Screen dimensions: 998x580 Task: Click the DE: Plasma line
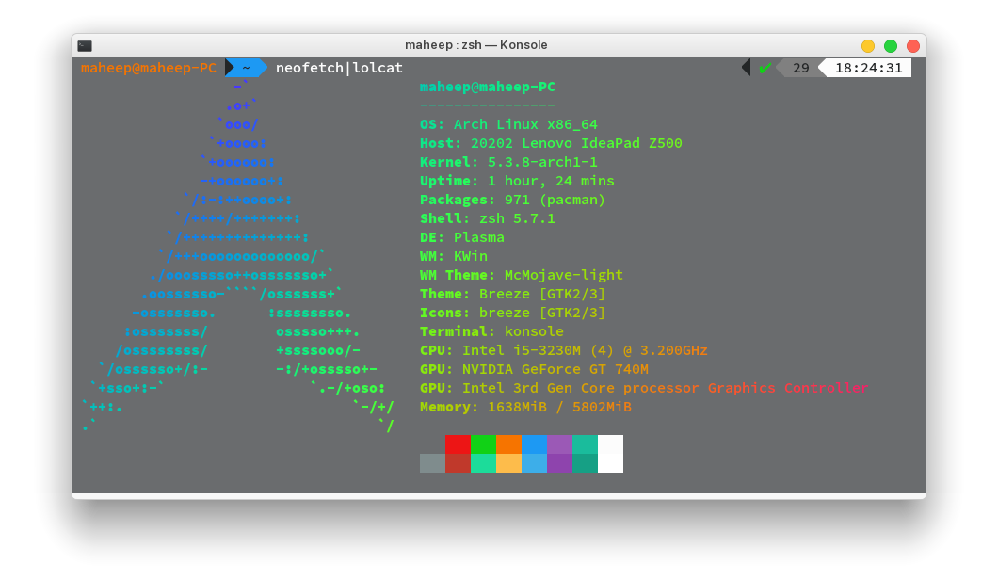(x=462, y=237)
